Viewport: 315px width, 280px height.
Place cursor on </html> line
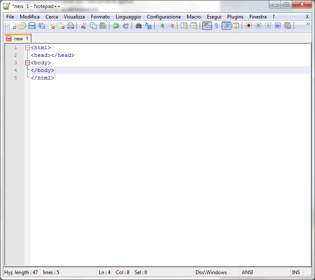pos(170,78)
